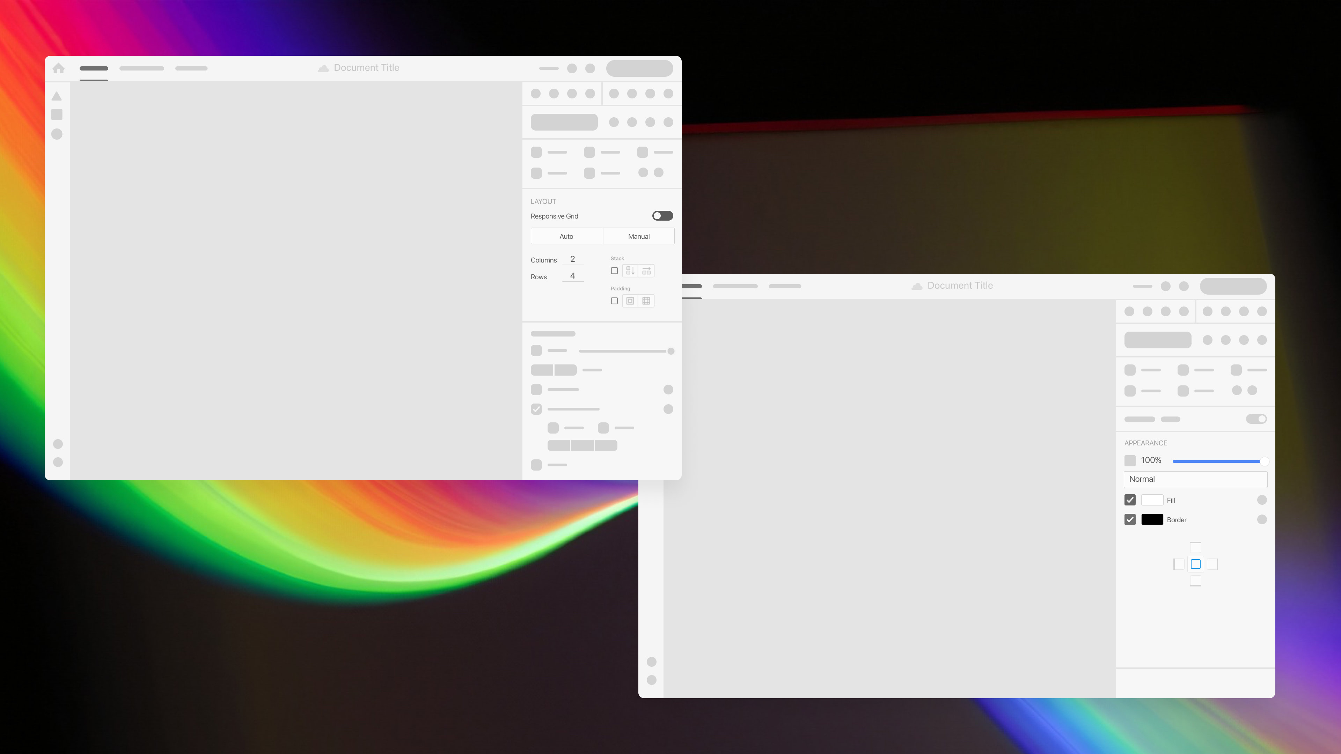
Task: Switch to the Auto layout tab
Action: click(566, 236)
